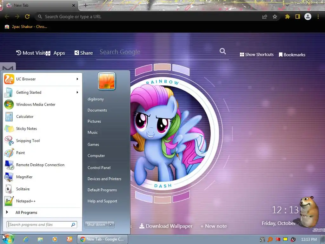Open Solitaire

[42, 189]
